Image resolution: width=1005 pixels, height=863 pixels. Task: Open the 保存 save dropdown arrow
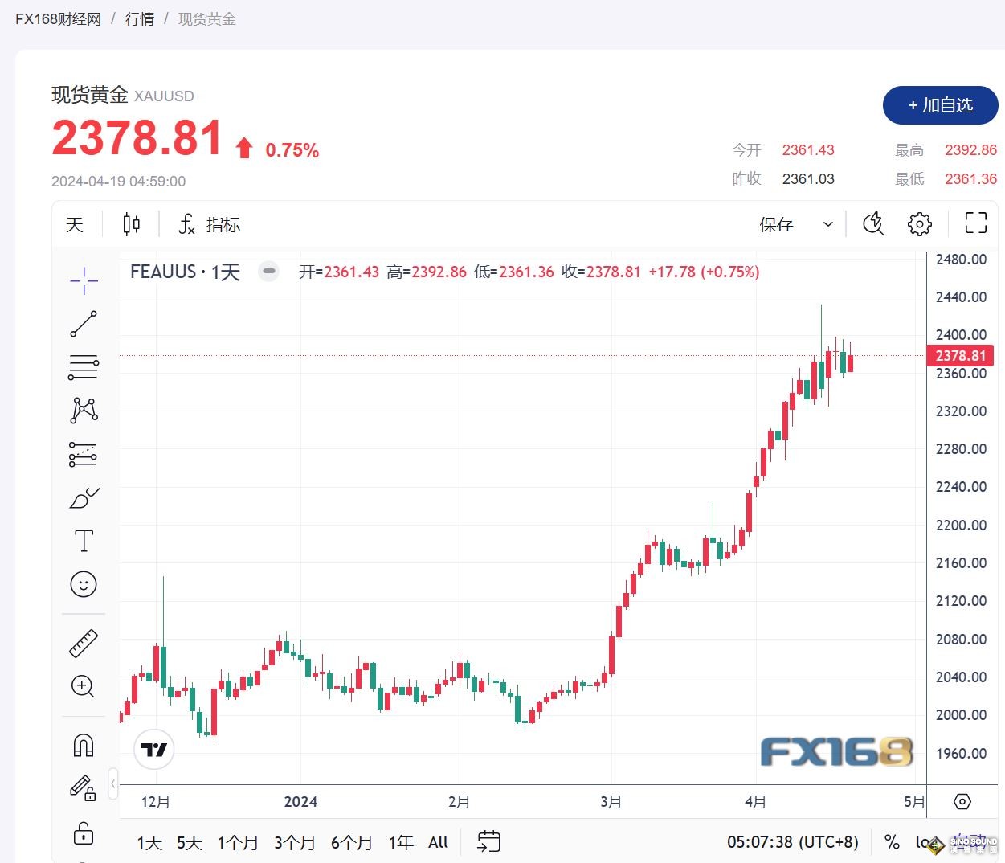[x=827, y=224]
